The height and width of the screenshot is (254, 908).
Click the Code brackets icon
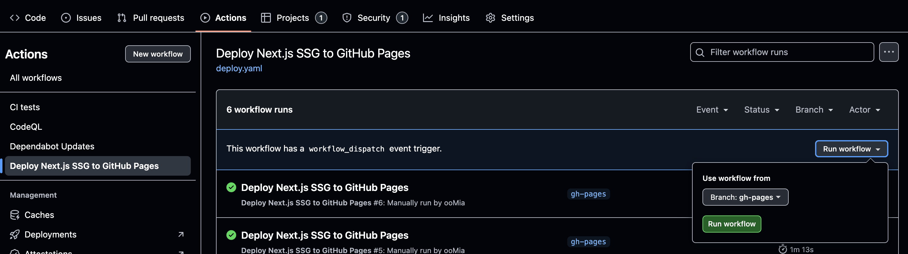[x=14, y=17]
